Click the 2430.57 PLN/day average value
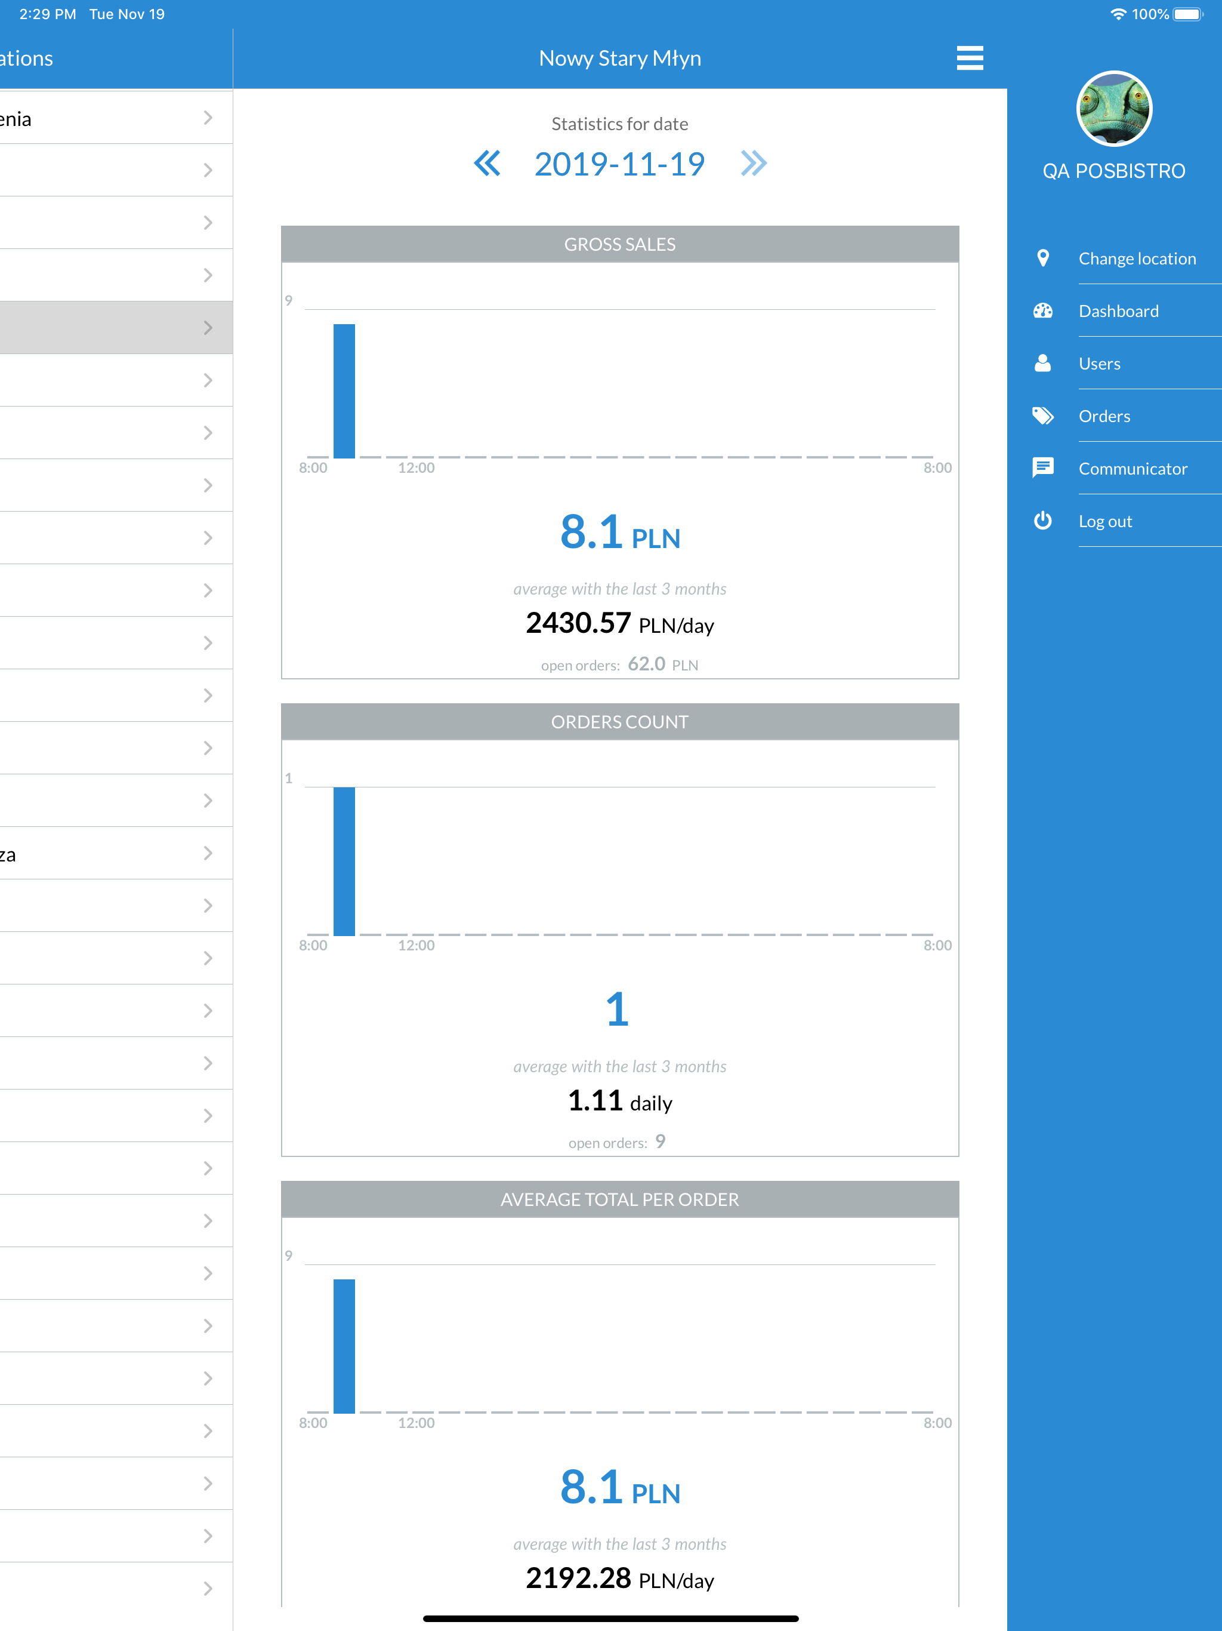Screen dimensions: 1222x1631 pos(619,623)
